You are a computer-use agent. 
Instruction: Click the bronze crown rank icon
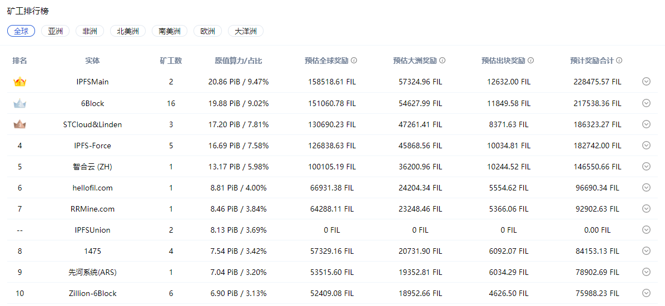click(x=20, y=124)
